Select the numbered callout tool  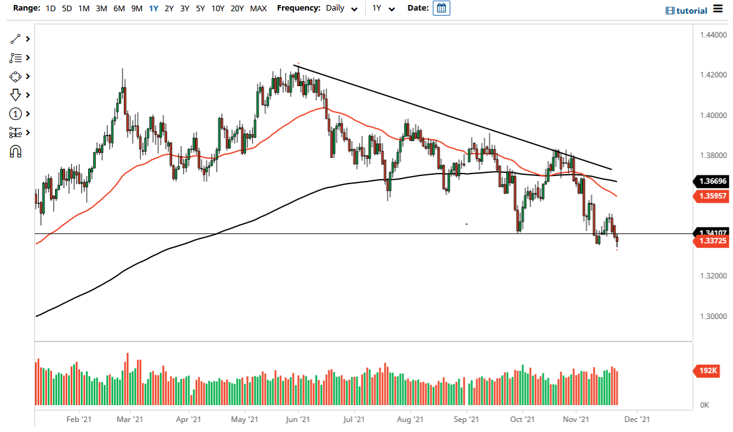click(16, 114)
